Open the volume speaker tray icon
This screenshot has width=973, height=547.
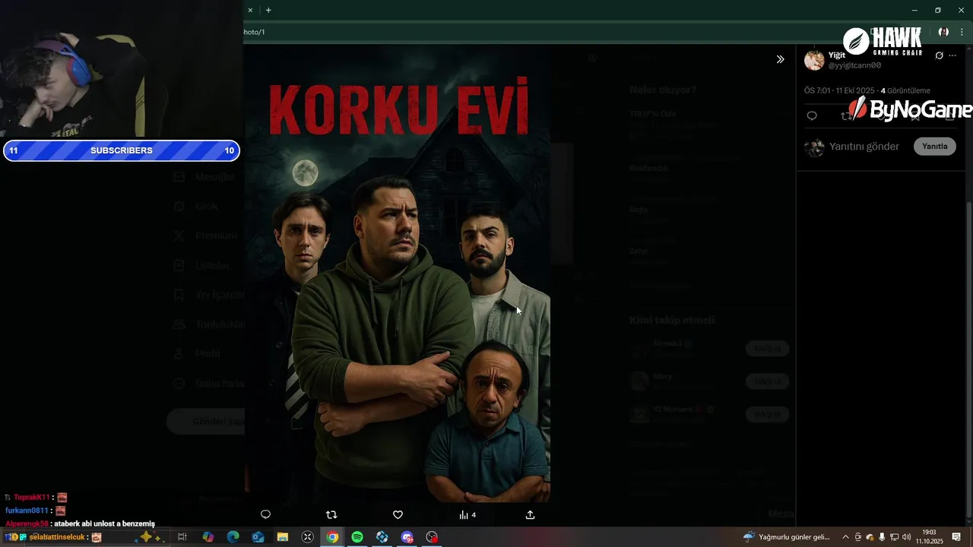[906, 537]
